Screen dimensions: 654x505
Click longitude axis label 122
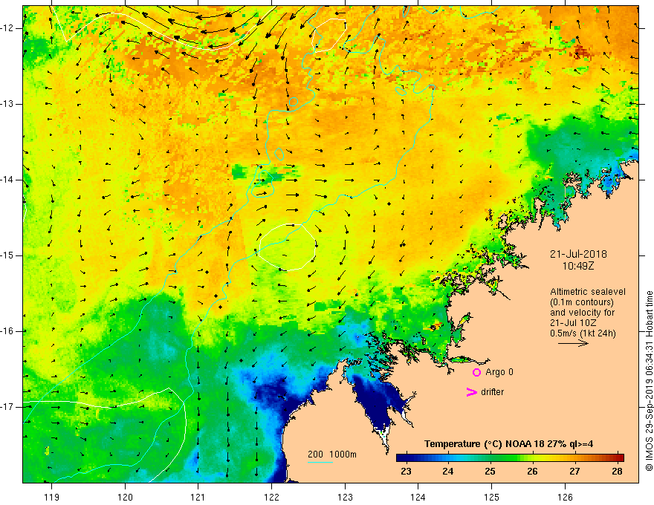click(271, 497)
